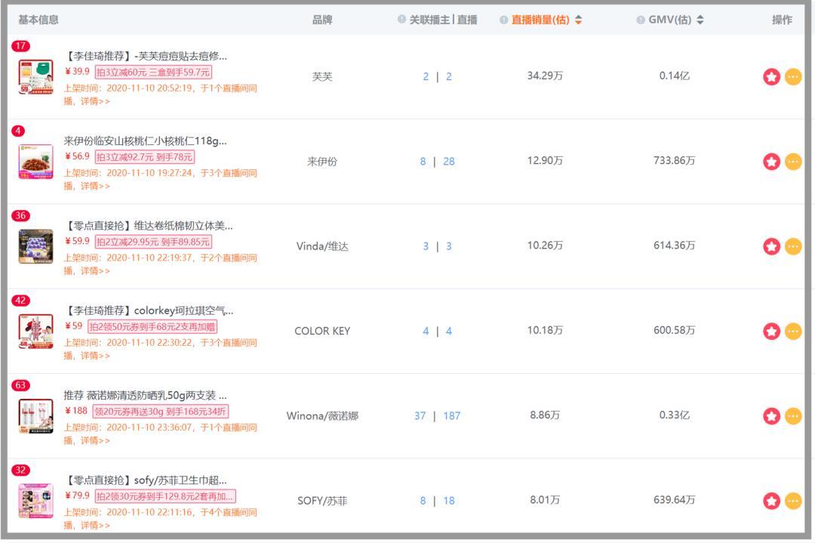Open the sofy/苏菲卫生巾 product thumbnail

[x=35, y=501]
